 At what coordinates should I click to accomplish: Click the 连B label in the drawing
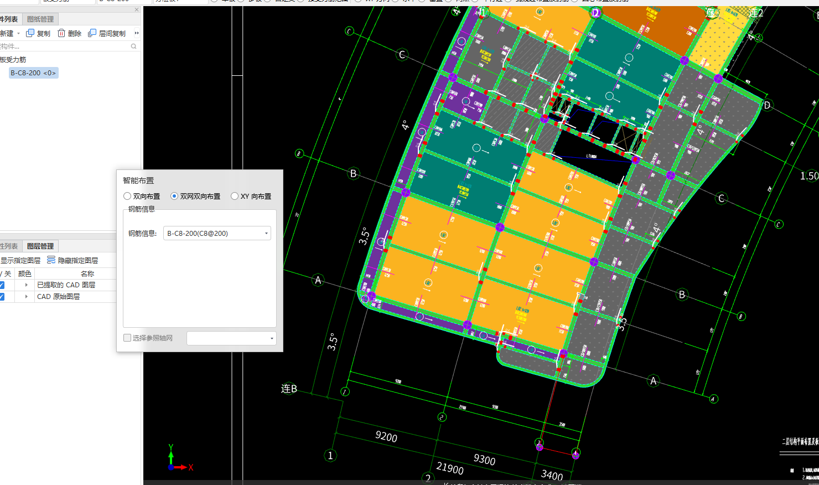(x=289, y=389)
